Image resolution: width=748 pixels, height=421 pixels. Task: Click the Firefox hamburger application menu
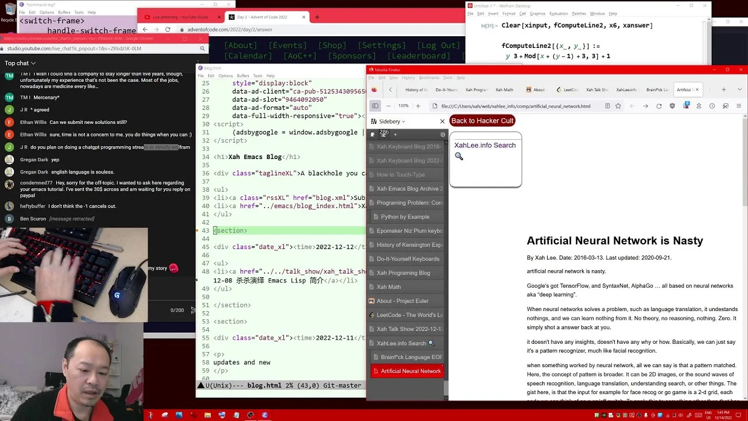(739, 106)
